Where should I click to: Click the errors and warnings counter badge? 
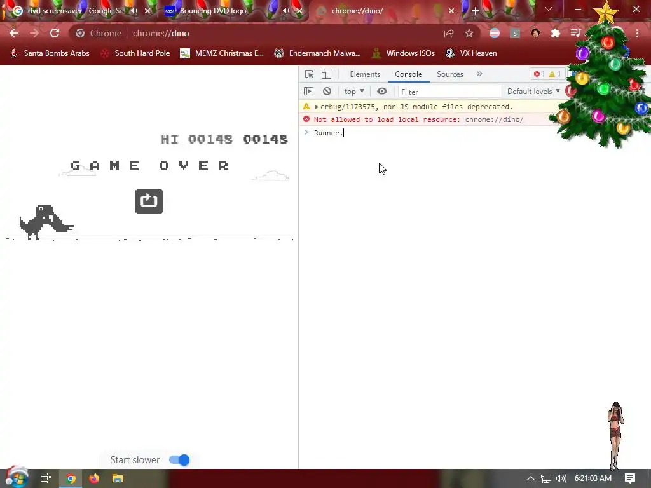click(548, 74)
